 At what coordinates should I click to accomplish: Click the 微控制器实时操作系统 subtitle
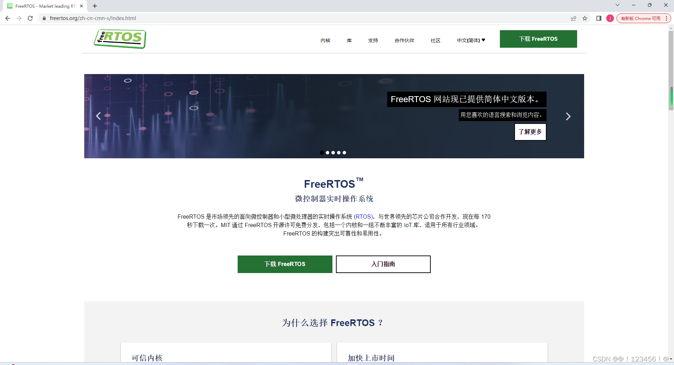click(334, 199)
